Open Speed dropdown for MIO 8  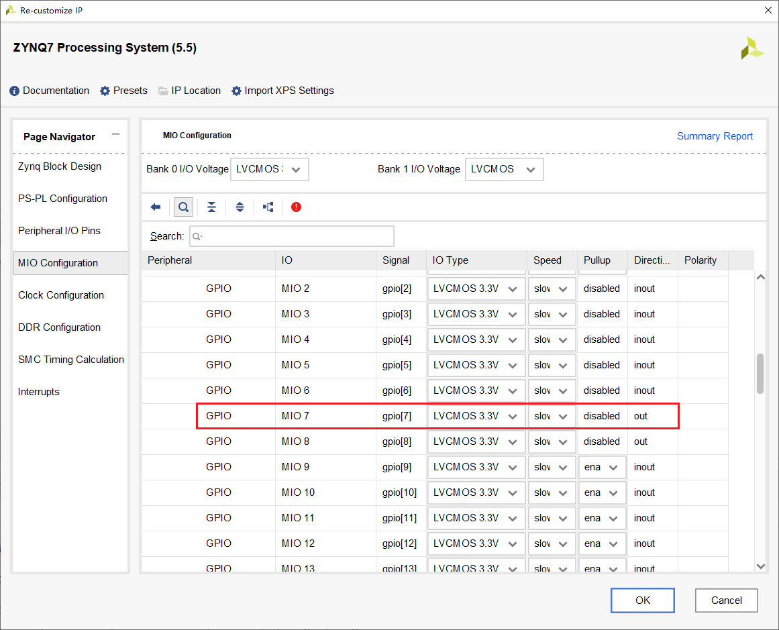pyautogui.click(x=552, y=441)
